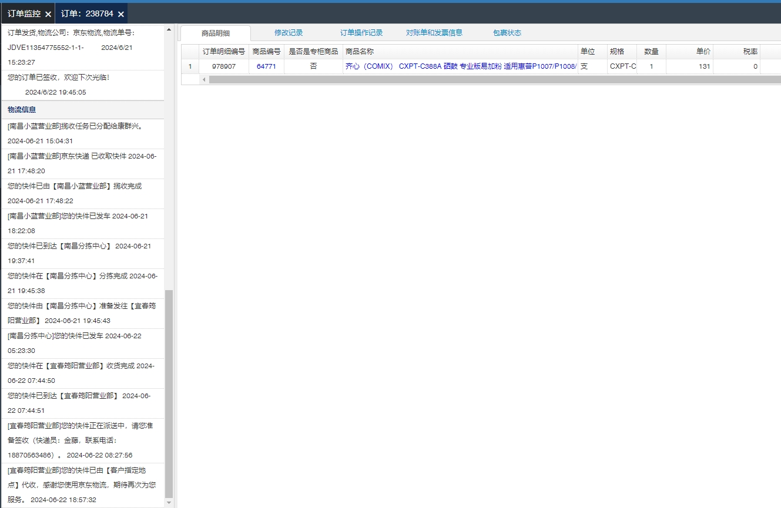Click the 否 cell in 是否是专柜商品 column
Screen dimensions: 781x508
tap(313, 66)
